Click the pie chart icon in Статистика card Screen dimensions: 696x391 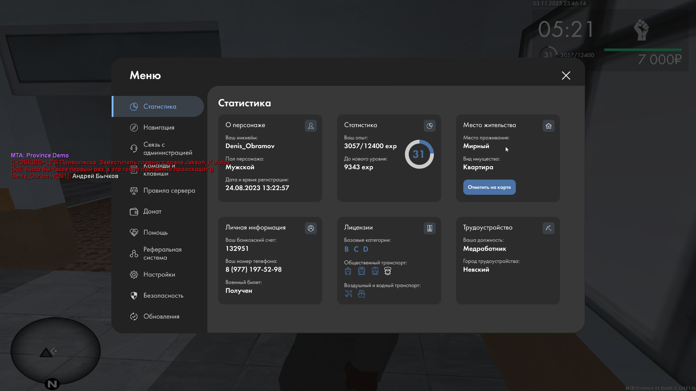point(430,126)
